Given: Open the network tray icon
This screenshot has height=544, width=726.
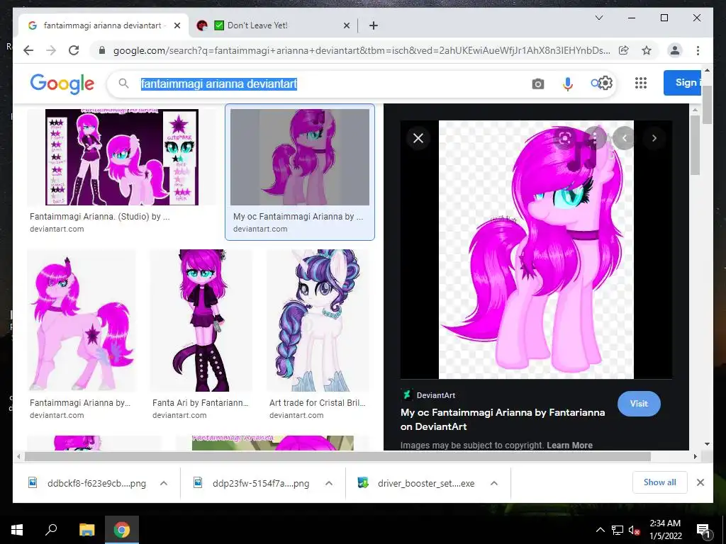Looking at the screenshot, I should [618, 530].
